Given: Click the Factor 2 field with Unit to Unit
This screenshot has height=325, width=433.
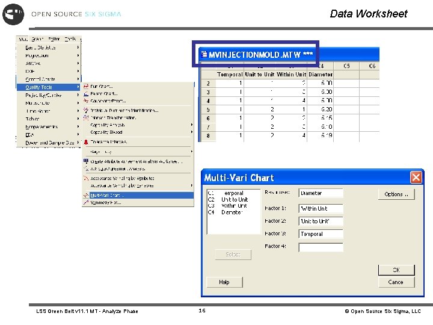Looking at the screenshot, I should 321,221.
